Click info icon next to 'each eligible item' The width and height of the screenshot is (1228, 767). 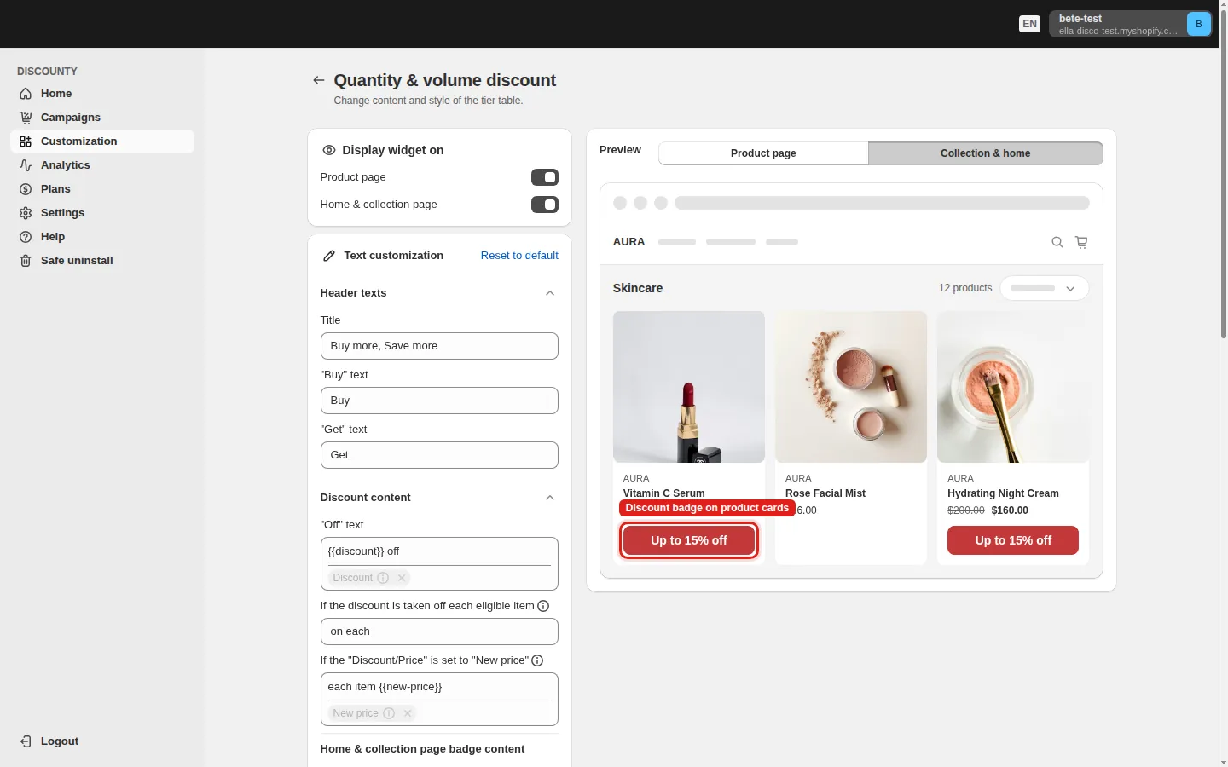543,606
